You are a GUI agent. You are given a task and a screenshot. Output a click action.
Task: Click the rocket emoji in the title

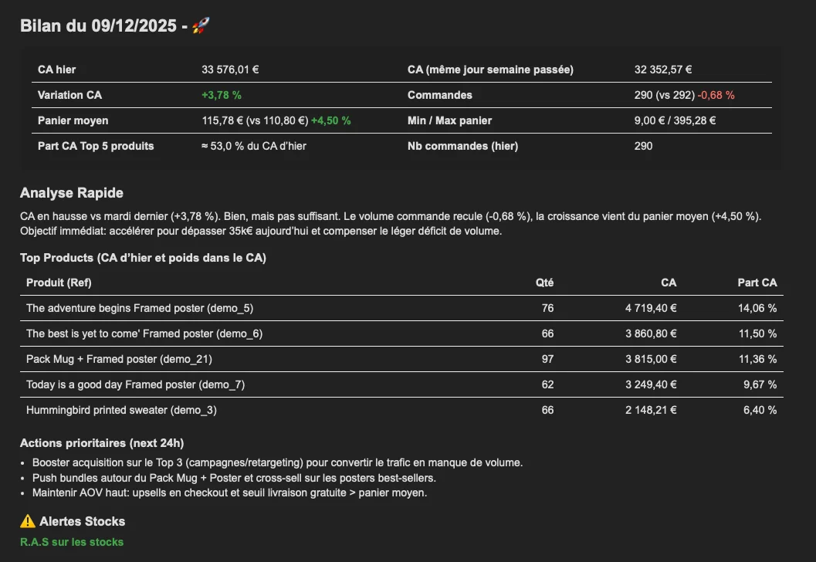(201, 26)
